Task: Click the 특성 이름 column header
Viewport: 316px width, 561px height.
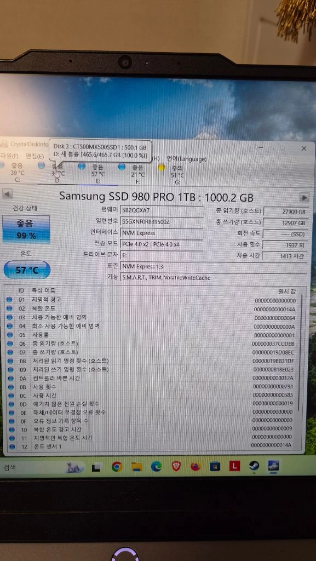Action: 44,290
